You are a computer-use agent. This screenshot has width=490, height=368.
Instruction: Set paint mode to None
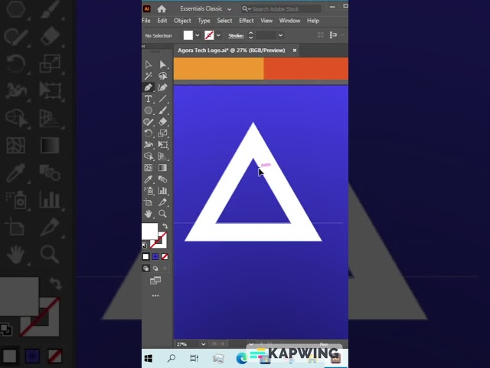[165, 257]
